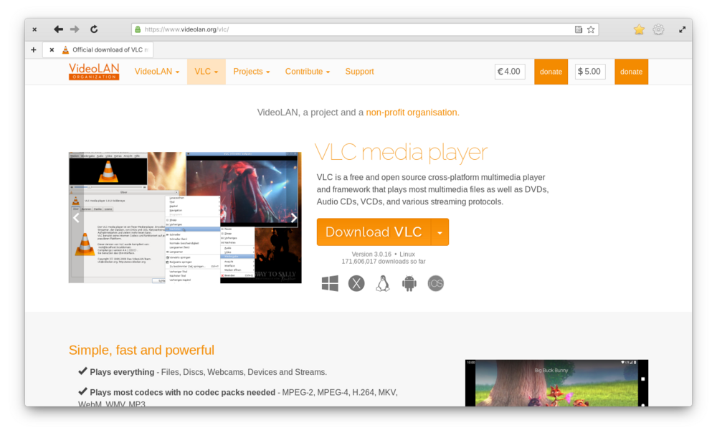Choose the Android platform icon
The image size is (717, 438).
click(409, 283)
